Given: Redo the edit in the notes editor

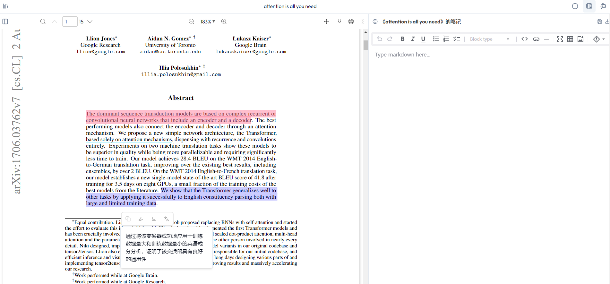Looking at the screenshot, I should pos(390,39).
